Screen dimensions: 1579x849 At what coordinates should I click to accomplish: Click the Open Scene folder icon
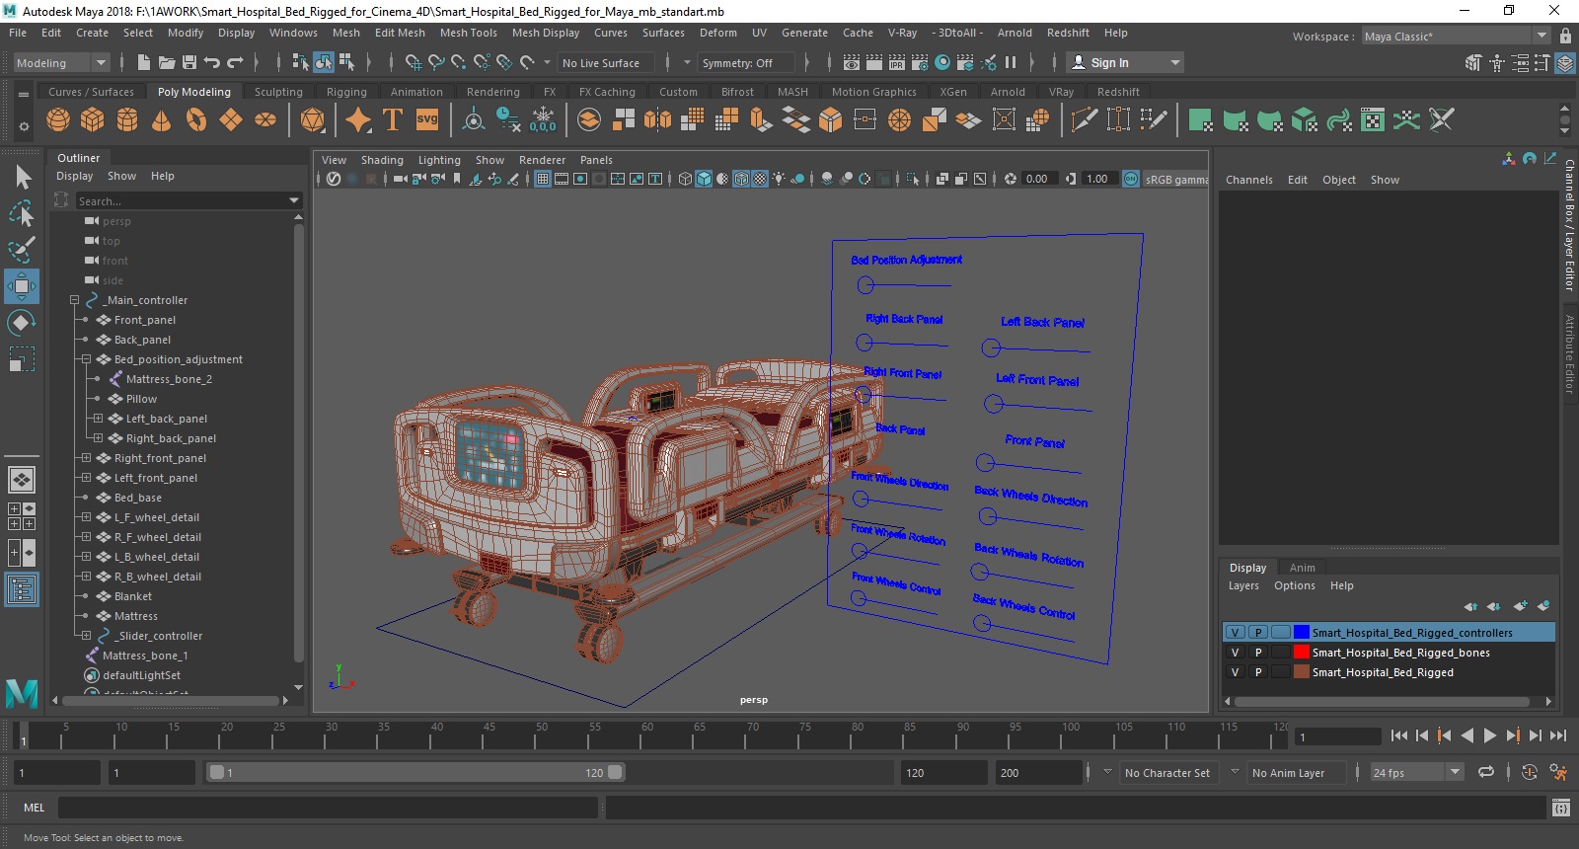(167, 62)
